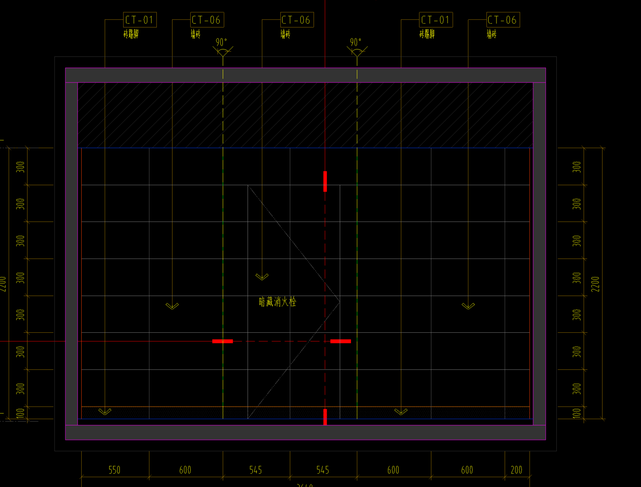Select the CT-01 tag right of the red centerline

click(x=436, y=20)
